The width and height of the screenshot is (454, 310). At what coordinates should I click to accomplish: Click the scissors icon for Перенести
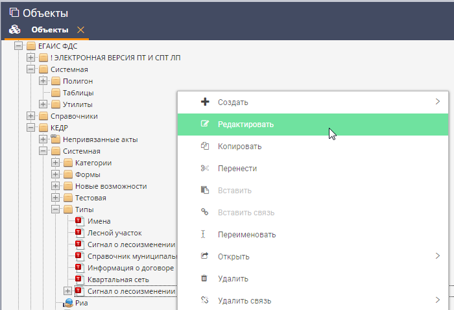(x=205, y=168)
